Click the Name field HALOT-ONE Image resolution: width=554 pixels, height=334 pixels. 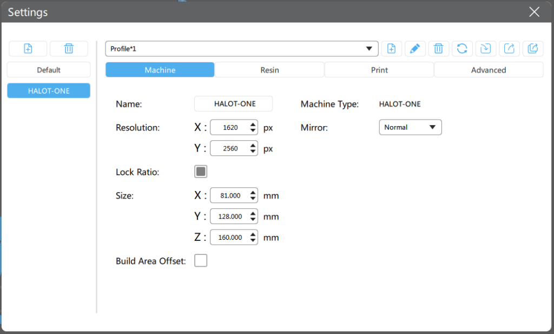tap(234, 103)
